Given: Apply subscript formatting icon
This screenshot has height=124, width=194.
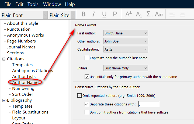Looking at the screenshot, I should coord(139,15).
